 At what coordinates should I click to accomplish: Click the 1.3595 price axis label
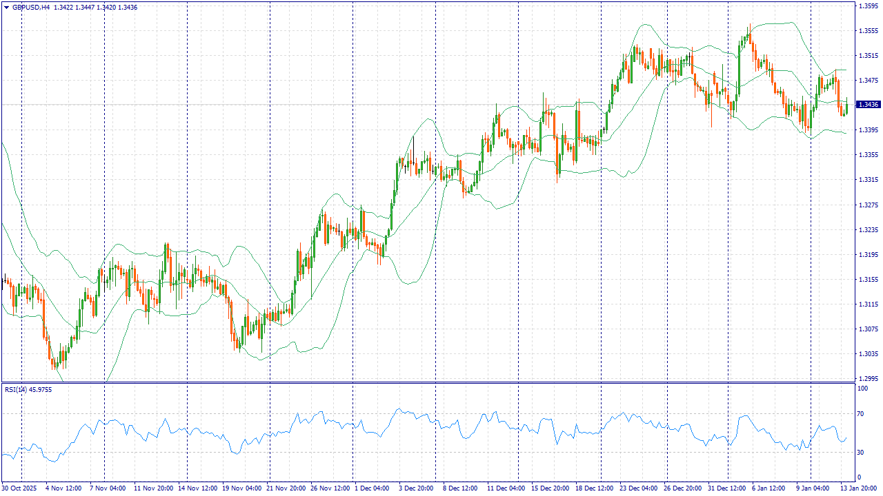[x=867, y=6]
